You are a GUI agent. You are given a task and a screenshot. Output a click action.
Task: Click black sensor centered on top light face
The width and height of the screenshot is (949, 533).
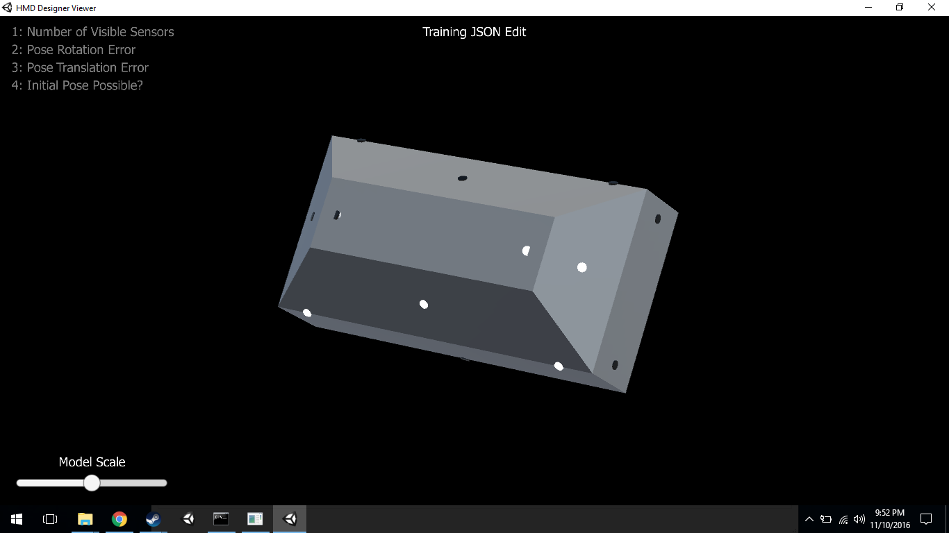462,178
